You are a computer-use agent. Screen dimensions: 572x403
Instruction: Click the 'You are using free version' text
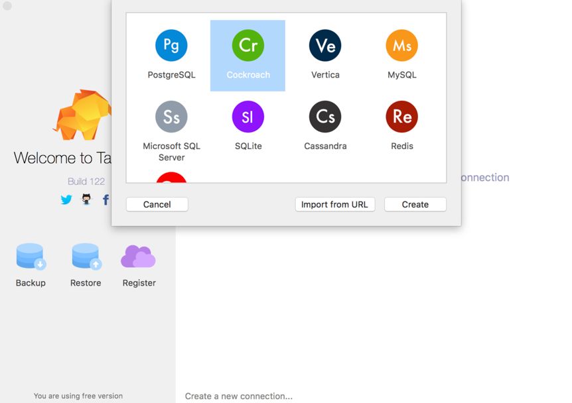click(x=78, y=396)
